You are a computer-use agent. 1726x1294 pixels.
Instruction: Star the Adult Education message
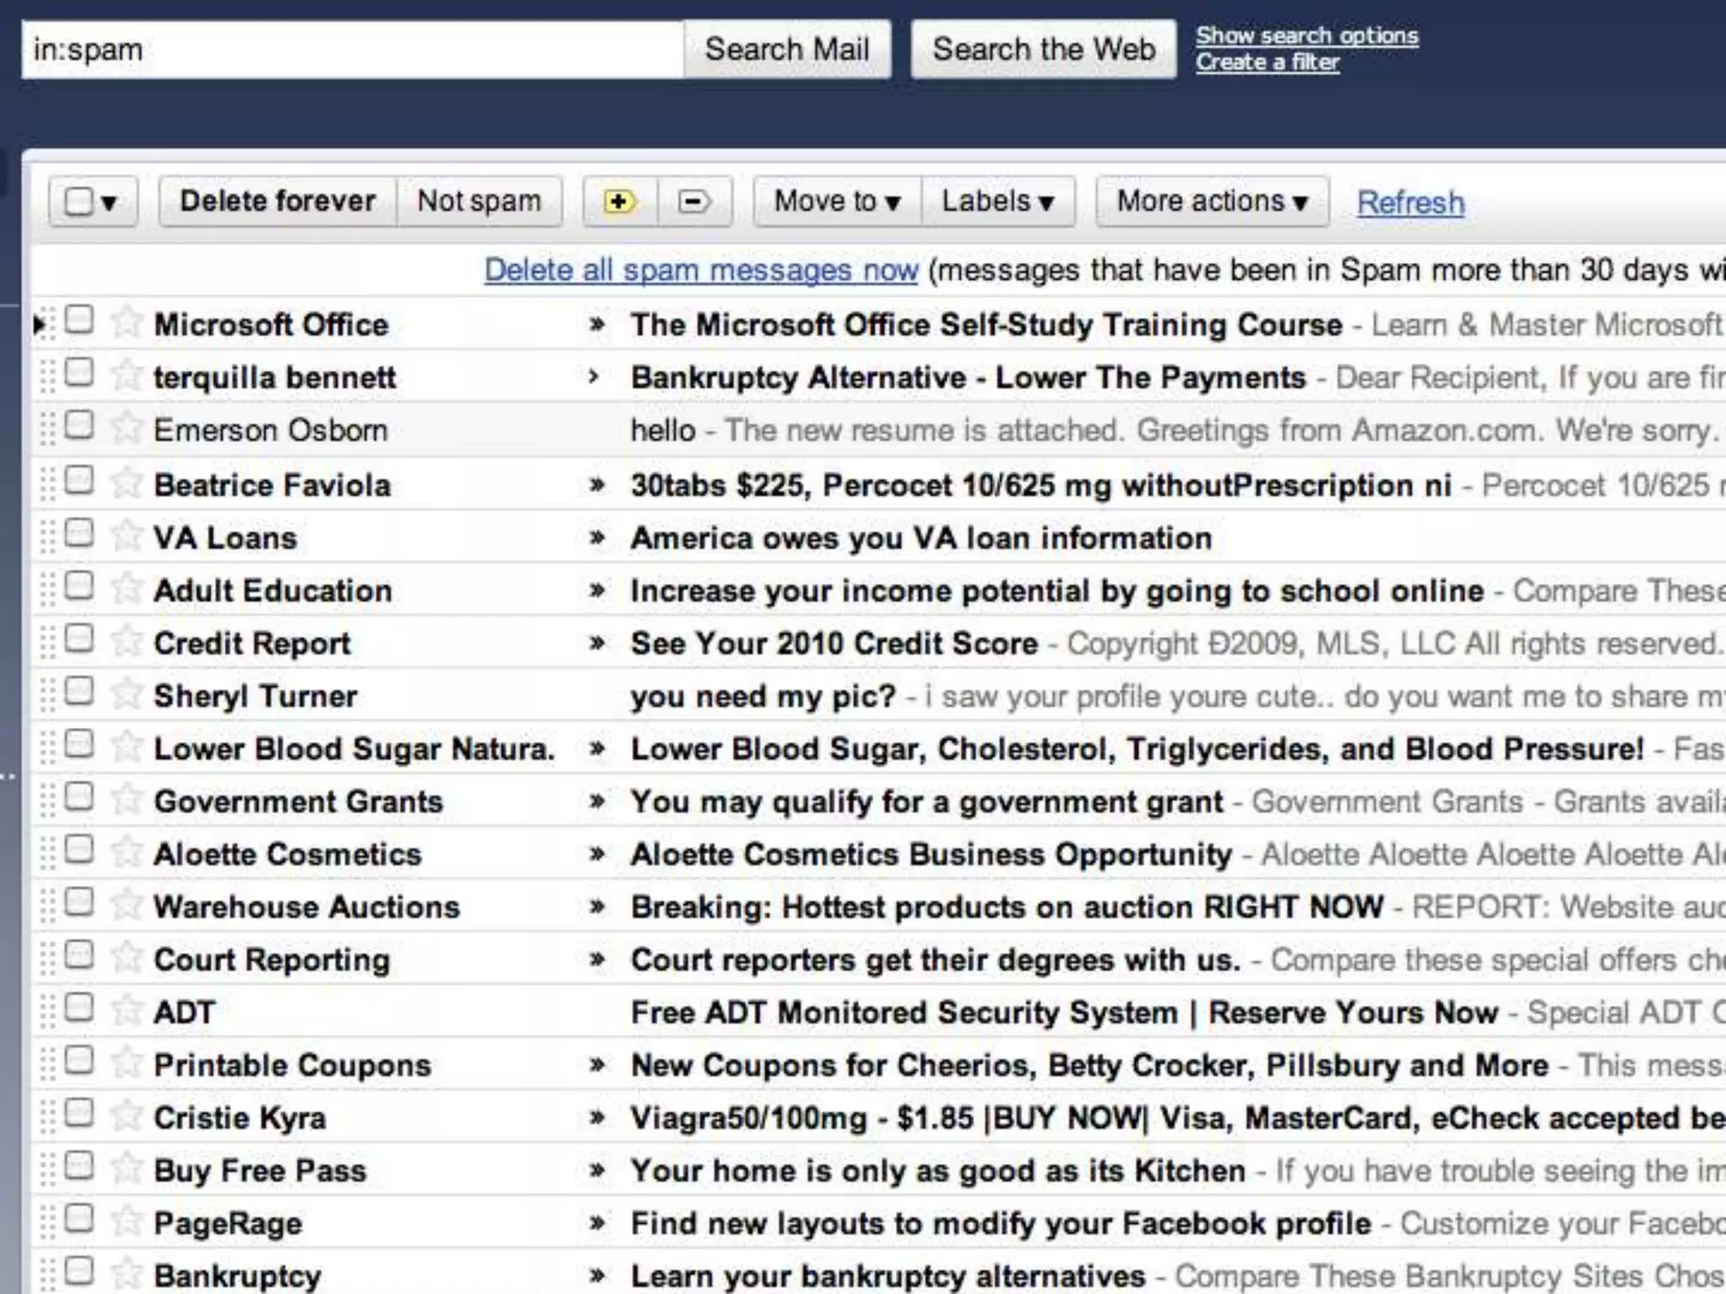click(x=126, y=589)
